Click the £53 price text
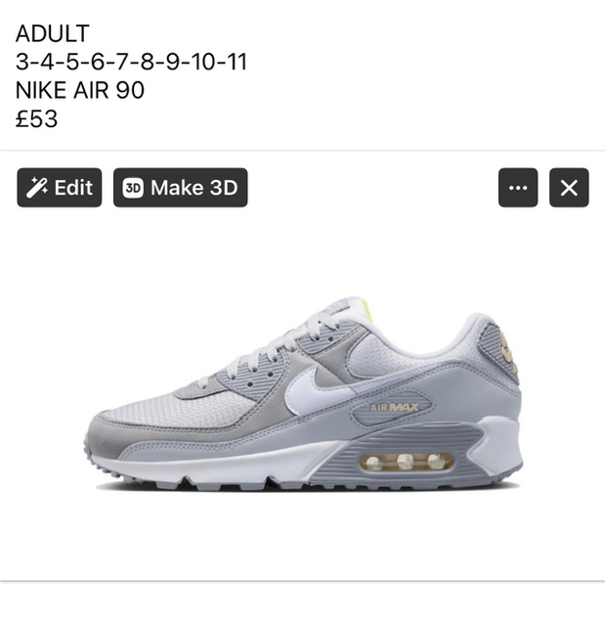The image size is (605, 626). point(37,119)
